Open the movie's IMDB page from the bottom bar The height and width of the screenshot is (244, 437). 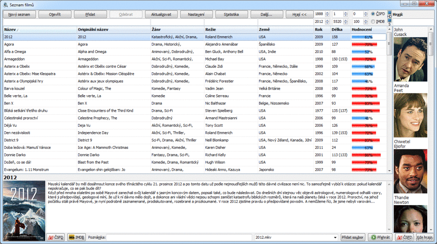76,237
